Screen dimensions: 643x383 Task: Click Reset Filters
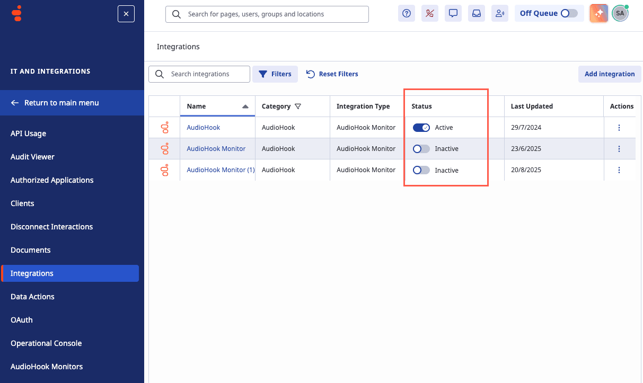[x=332, y=74]
